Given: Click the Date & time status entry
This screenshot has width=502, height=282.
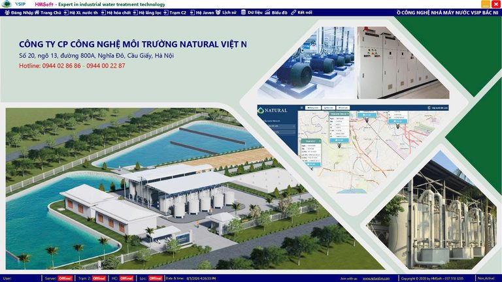Looking at the screenshot, I should coord(190,279).
